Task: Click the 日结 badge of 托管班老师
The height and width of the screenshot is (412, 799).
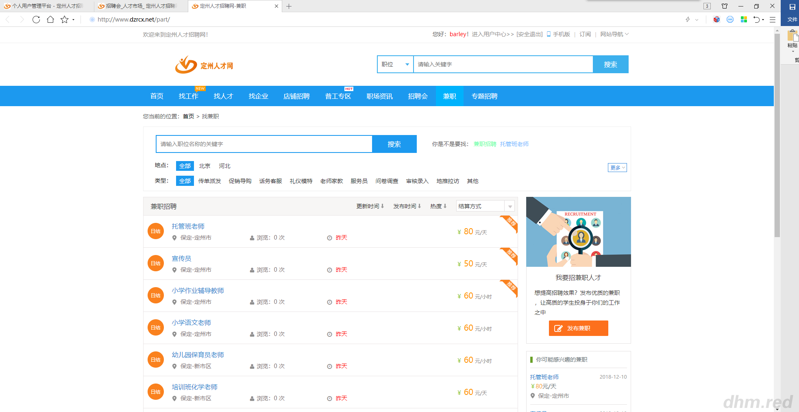Action: [x=156, y=231]
